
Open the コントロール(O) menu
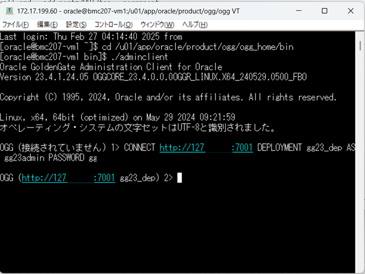pos(113,25)
